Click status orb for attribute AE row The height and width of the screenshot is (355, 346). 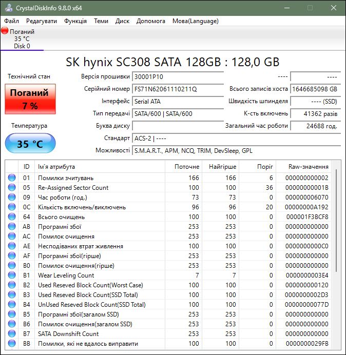[x=12, y=246]
